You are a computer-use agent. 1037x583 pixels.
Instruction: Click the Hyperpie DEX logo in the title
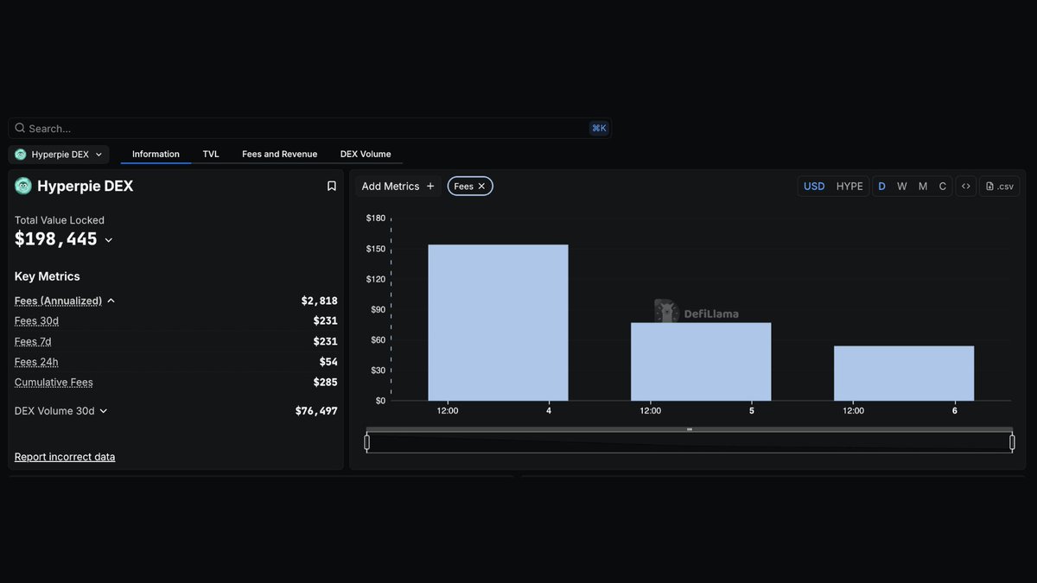click(x=23, y=186)
